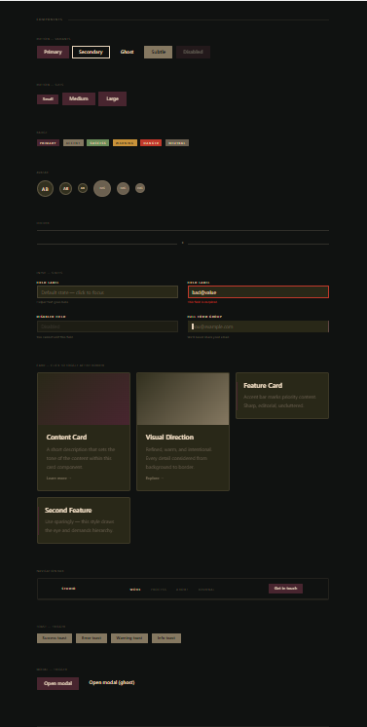The width and height of the screenshot is (367, 727).
Task: Click the smallest AB initials avatar
Action: [x=83, y=188]
